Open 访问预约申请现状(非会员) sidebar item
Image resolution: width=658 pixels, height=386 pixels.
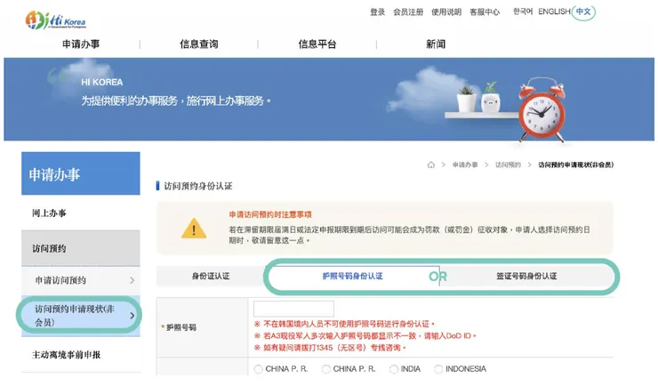point(81,316)
